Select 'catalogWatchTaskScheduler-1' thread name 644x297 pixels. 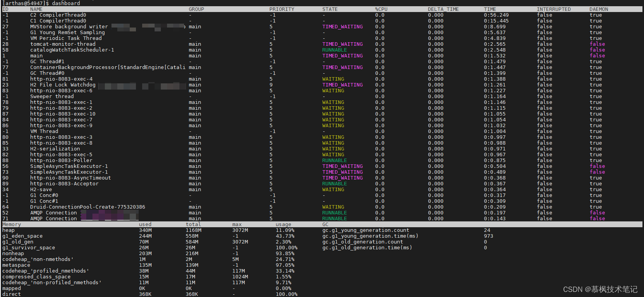point(72,50)
